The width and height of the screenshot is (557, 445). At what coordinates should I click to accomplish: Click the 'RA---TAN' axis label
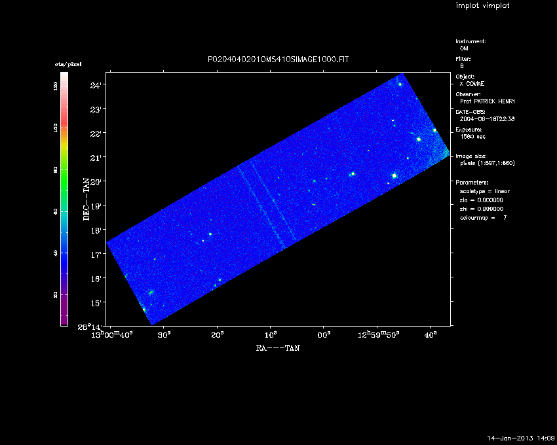278,348
